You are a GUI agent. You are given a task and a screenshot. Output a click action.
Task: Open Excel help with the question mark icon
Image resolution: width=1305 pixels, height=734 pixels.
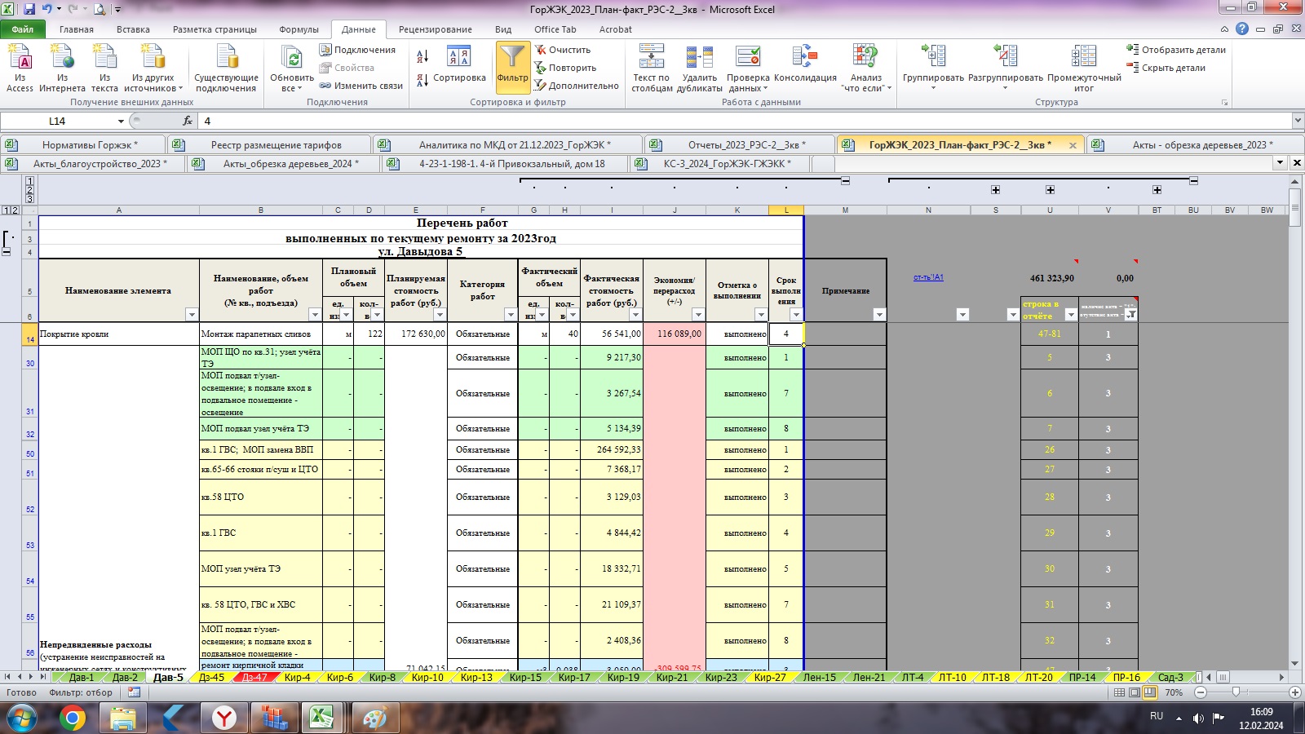pyautogui.click(x=1242, y=29)
